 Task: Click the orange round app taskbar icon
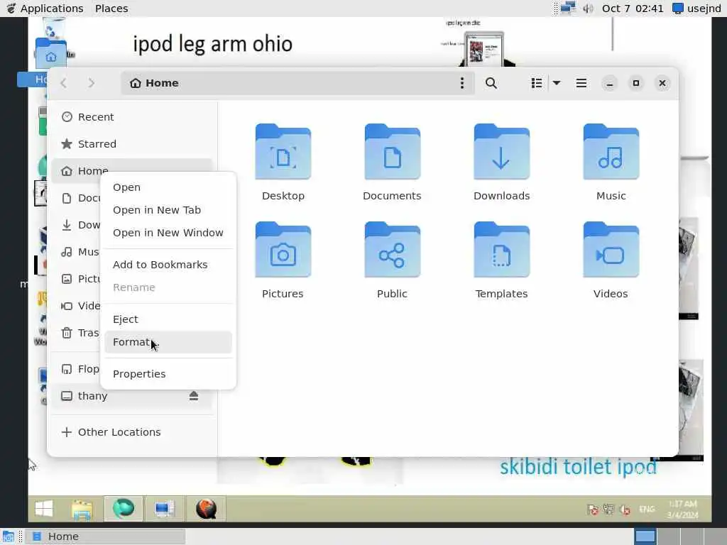click(206, 509)
